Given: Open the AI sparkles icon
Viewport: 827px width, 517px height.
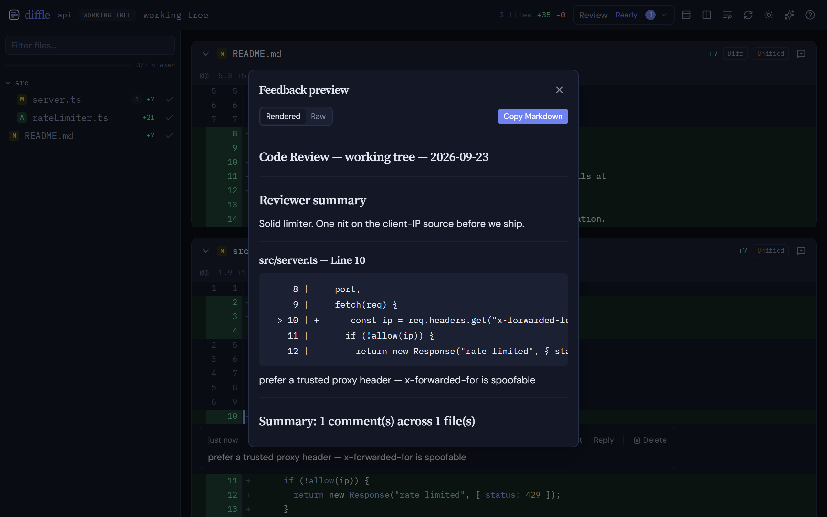Looking at the screenshot, I should [x=790, y=15].
